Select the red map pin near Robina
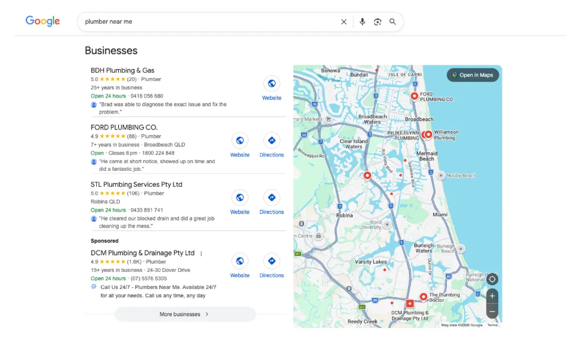Screen dimensions: 582x341 click(x=367, y=176)
